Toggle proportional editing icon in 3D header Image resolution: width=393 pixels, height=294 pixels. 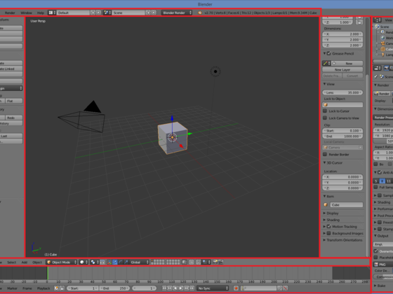[x=191, y=262]
